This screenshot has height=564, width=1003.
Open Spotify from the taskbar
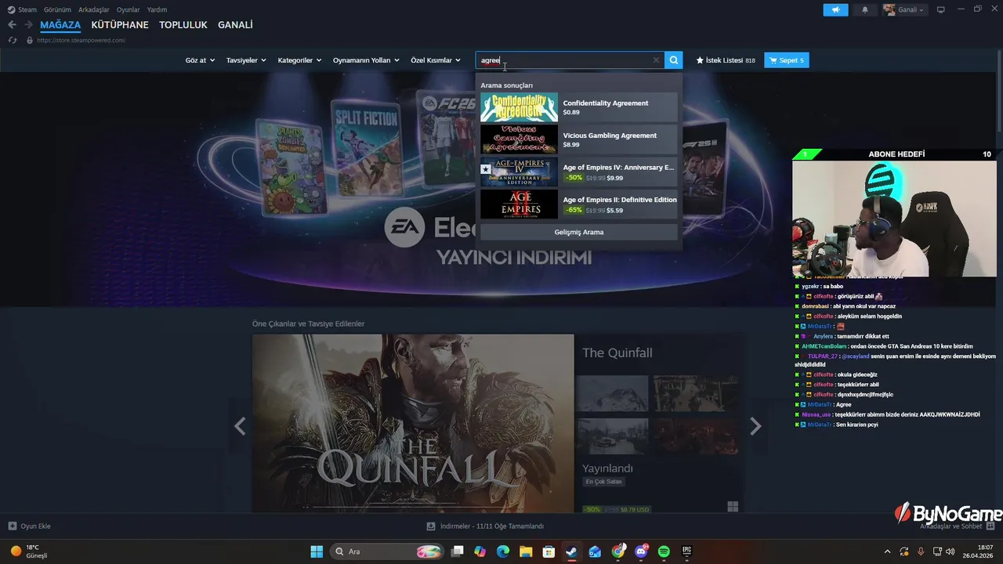coord(664,551)
